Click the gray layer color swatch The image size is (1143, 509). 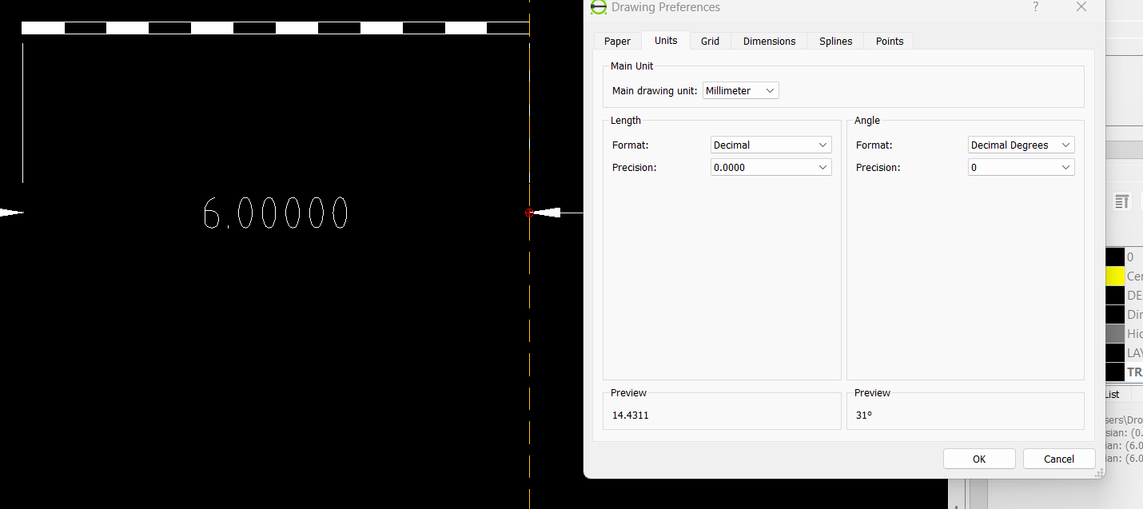click(1115, 334)
